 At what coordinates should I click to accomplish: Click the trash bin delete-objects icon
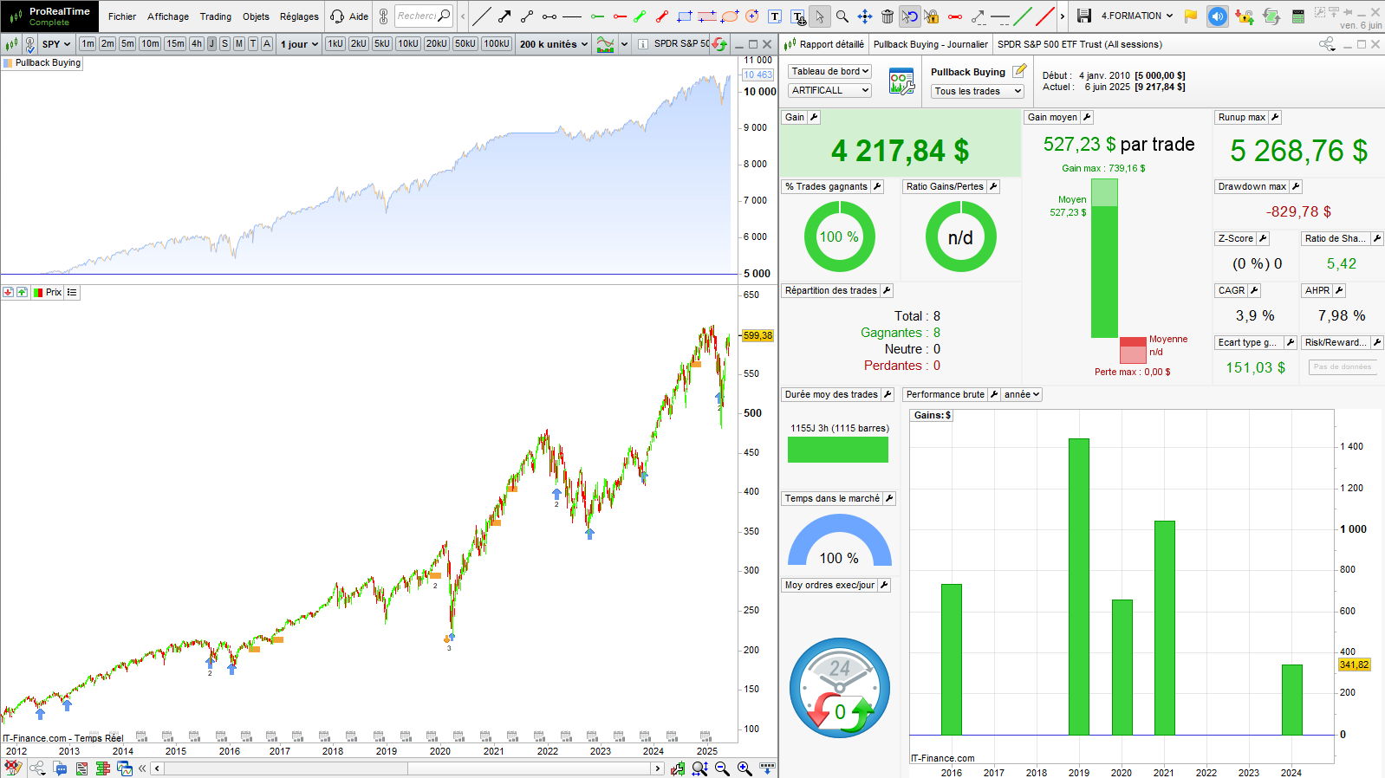click(x=888, y=16)
